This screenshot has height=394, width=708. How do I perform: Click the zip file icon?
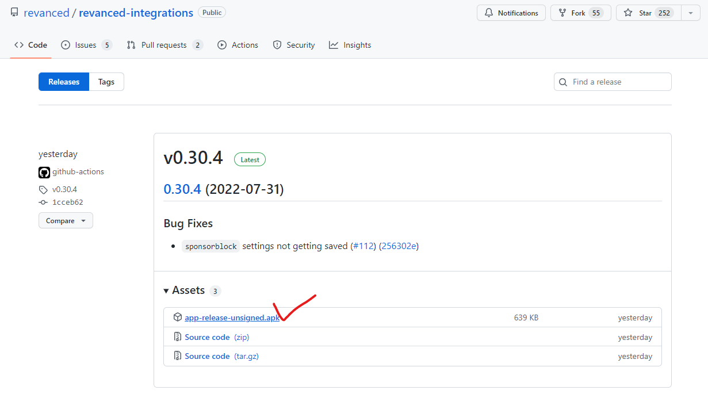(178, 337)
